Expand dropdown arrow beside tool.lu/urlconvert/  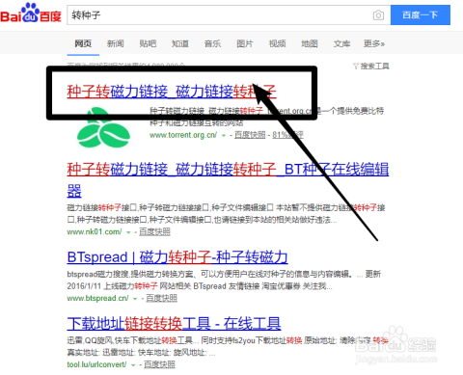pos(133,365)
